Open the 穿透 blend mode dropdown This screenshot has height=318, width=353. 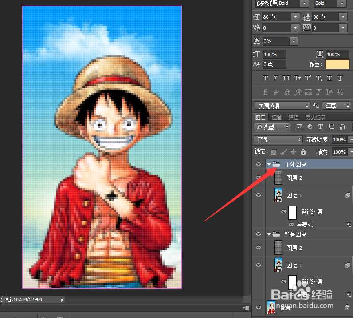pyautogui.click(x=278, y=140)
